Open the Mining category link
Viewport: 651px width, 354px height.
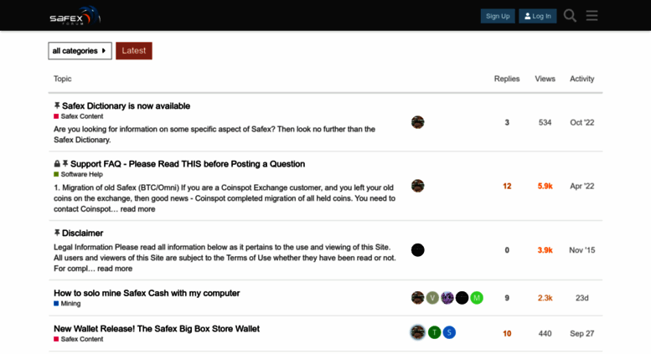(x=70, y=304)
